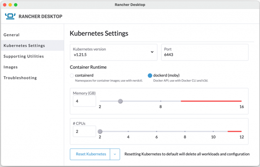Navigate to the Images section
This screenshot has width=260, height=167.
point(11,67)
